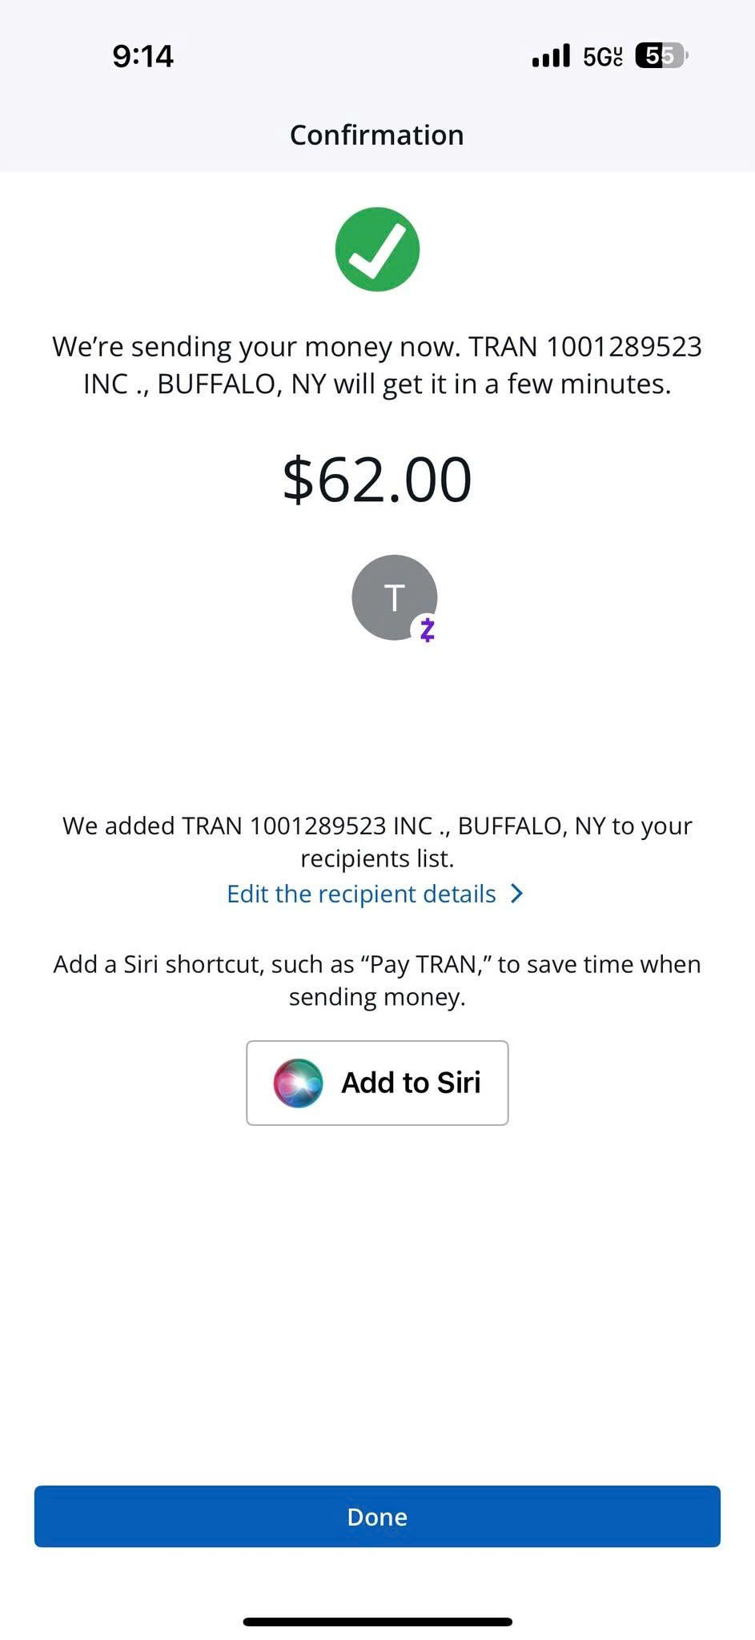Tap the battery level indicator
The height and width of the screenshot is (1640, 755).
click(x=661, y=56)
